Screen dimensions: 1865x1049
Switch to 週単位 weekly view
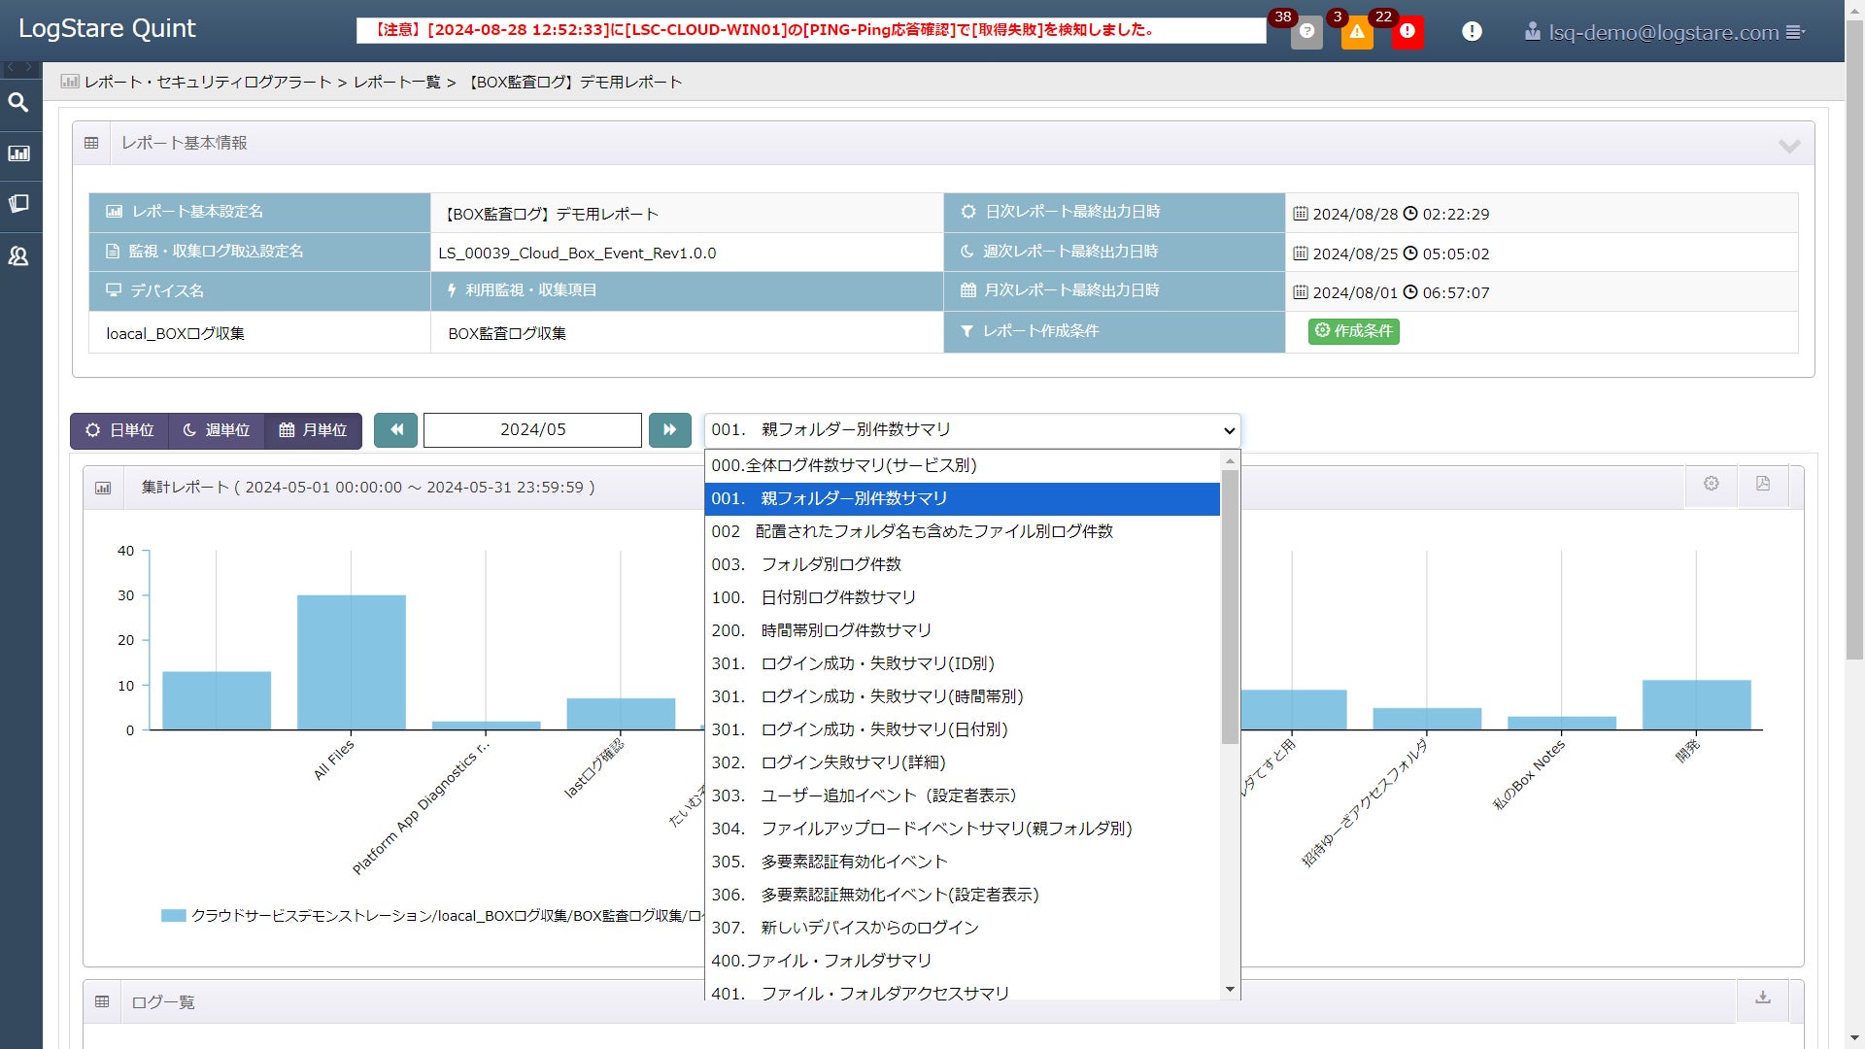(x=216, y=430)
